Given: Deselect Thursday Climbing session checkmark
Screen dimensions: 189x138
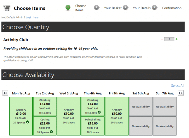Looking at the screenshot, I should pos(99,112).
